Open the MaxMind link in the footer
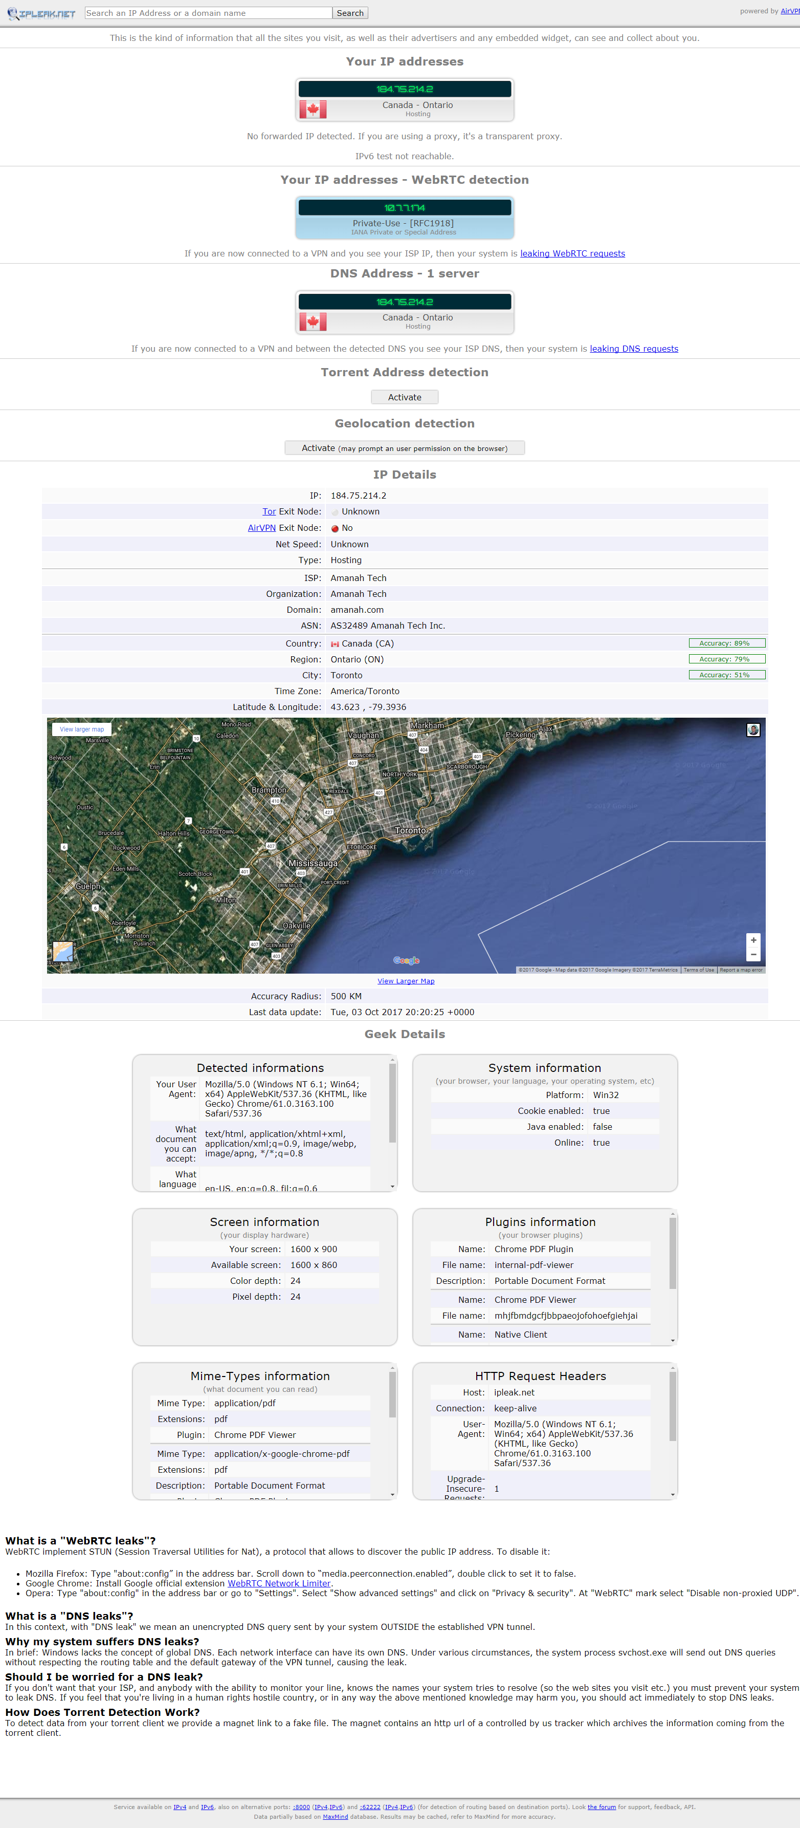 (x=336, y=1817)
